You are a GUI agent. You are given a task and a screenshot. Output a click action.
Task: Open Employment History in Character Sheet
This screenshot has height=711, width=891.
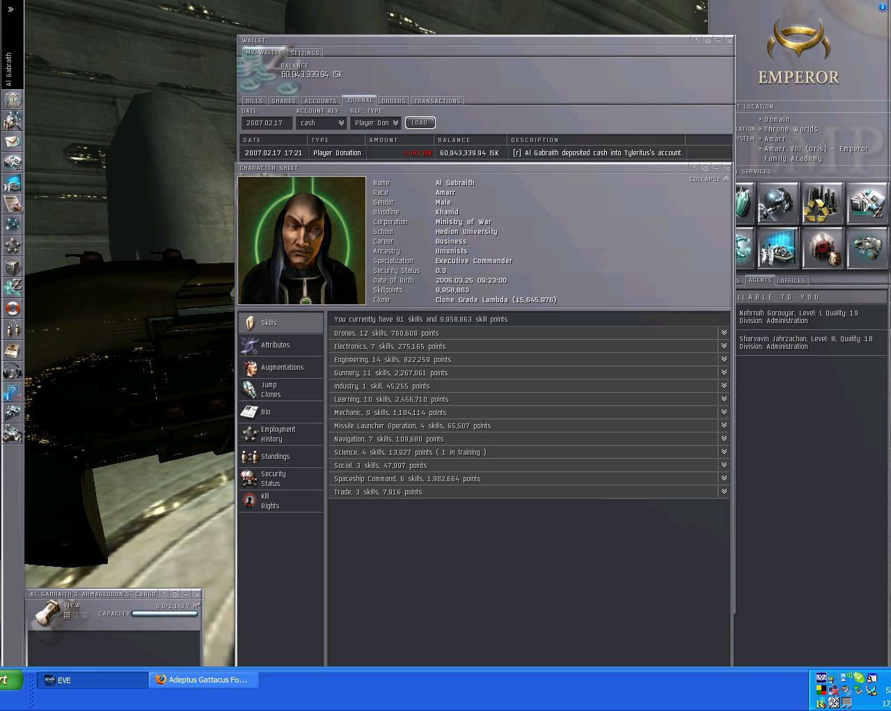[281, 435]
